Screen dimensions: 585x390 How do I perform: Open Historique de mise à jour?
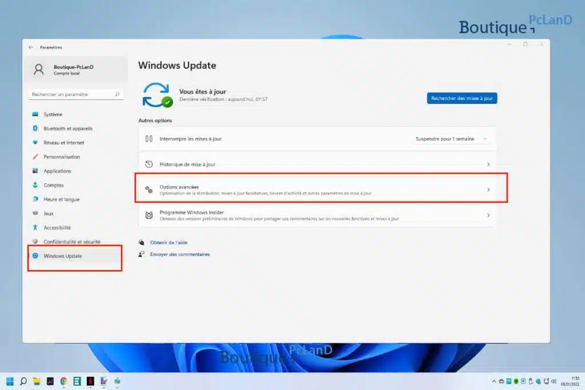[x=317, y=164]
